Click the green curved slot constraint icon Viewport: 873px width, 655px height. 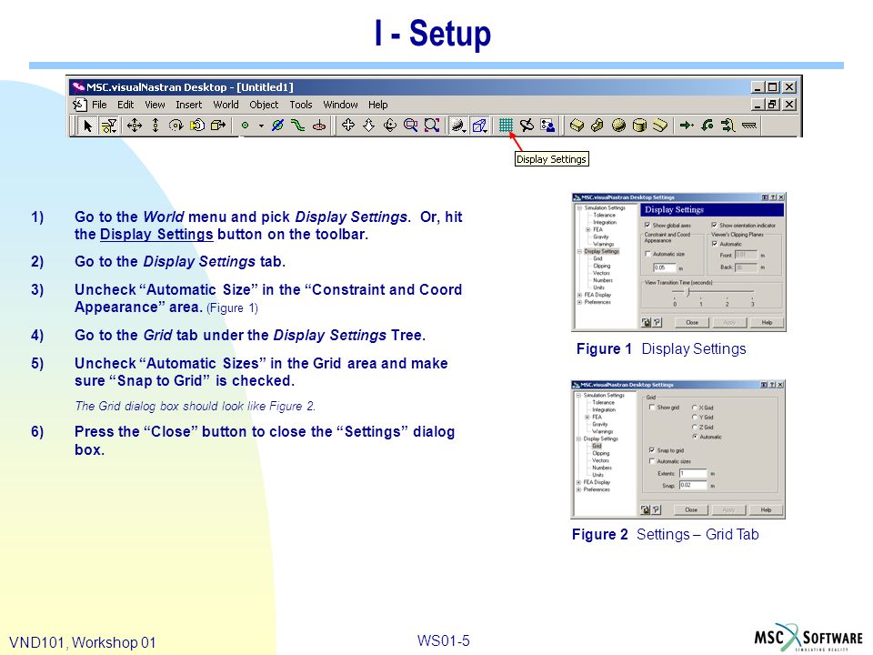(x=298, y=126)
